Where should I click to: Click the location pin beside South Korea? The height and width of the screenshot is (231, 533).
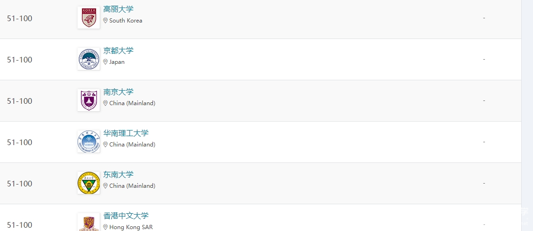tap(105, 21)
